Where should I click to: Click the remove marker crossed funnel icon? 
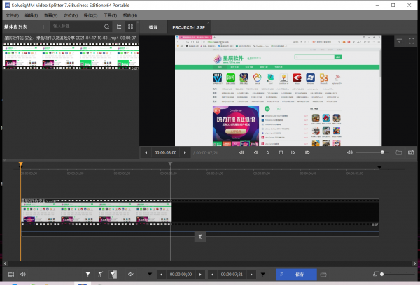coord(100,275)
